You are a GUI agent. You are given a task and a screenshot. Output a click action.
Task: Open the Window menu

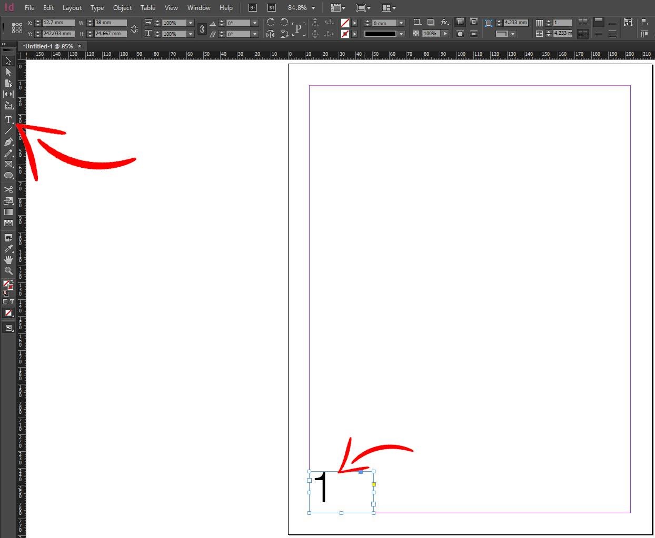tap(199, 8)
